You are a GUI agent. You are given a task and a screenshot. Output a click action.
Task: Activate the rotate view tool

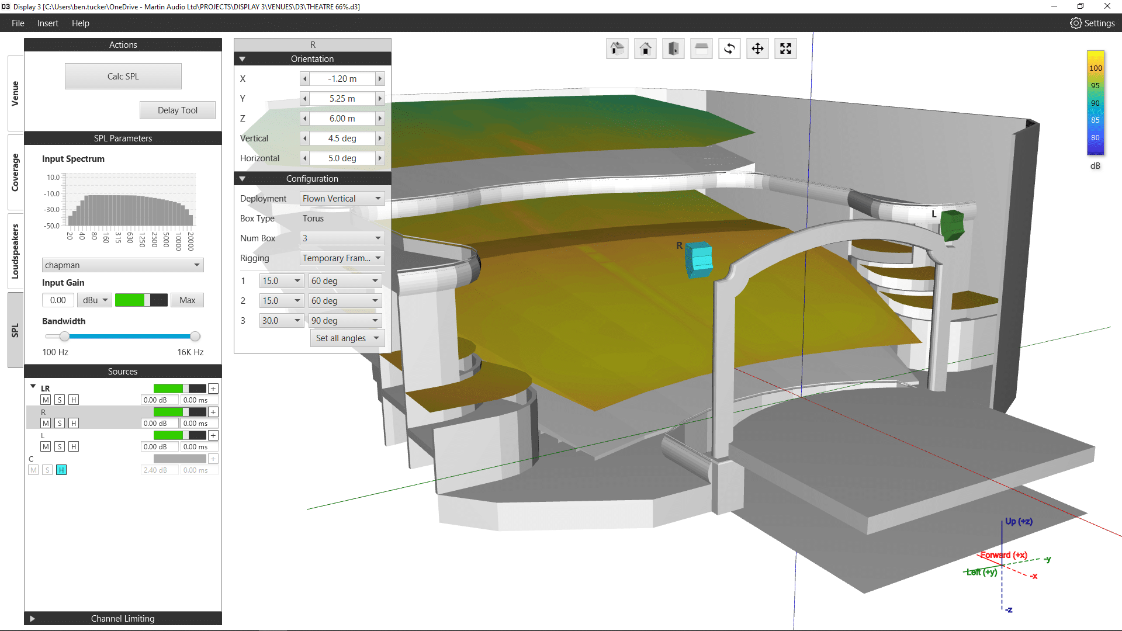coord(729,48)
